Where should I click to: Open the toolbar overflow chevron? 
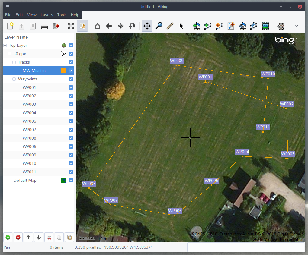point(297,26)
